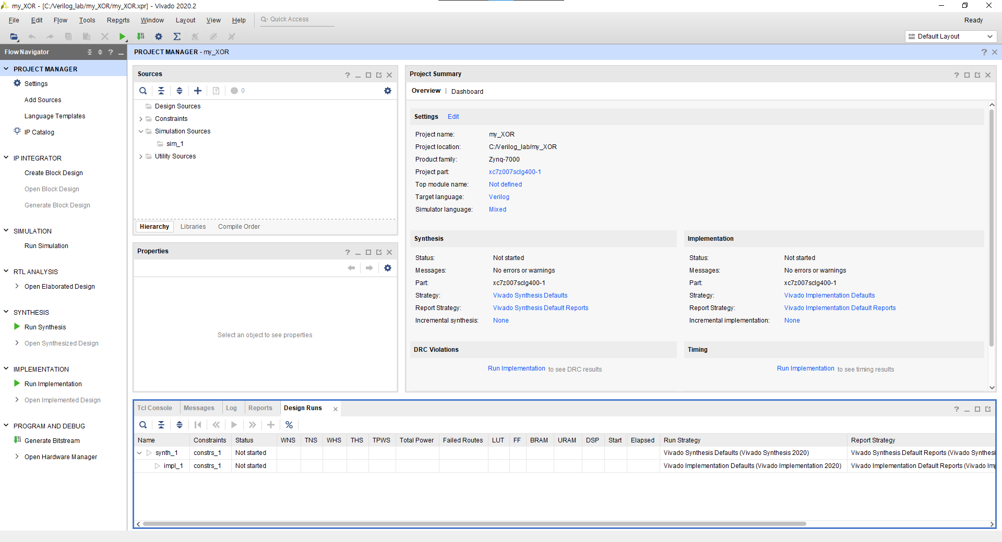Click Run Implementation link under DRC Violations
Screen dimensions: 1002x542
pyautogui.click(x=517, y=368)
